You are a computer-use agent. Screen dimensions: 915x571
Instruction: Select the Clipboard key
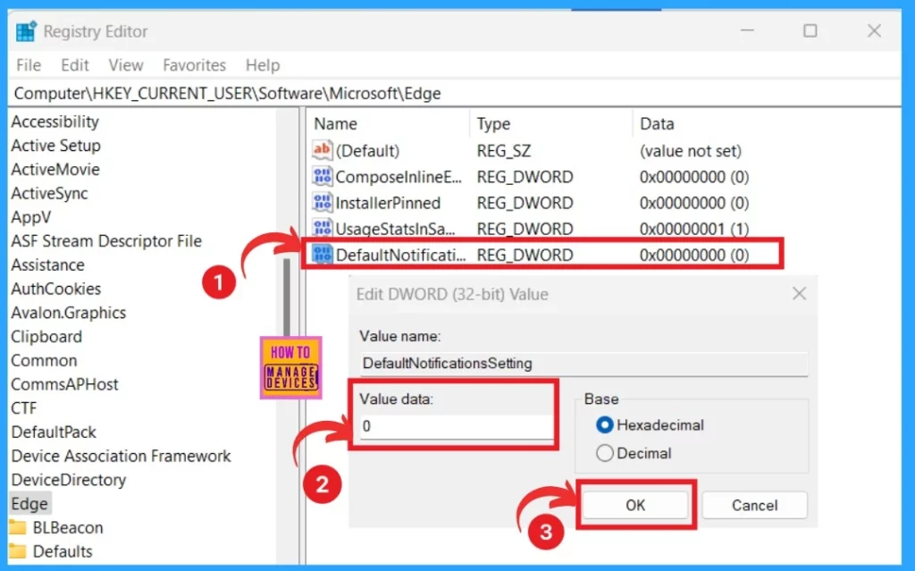46,337
